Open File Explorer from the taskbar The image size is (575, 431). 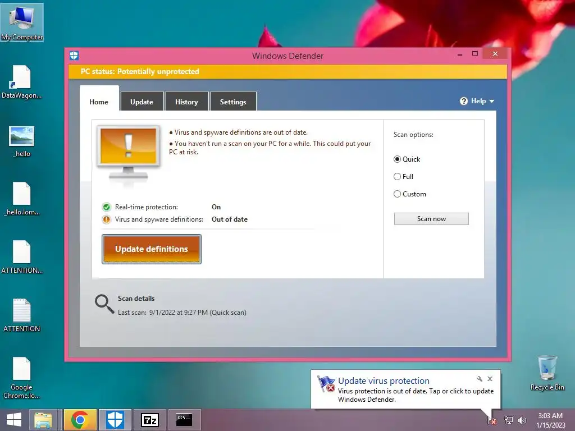(x=43, y=420)
